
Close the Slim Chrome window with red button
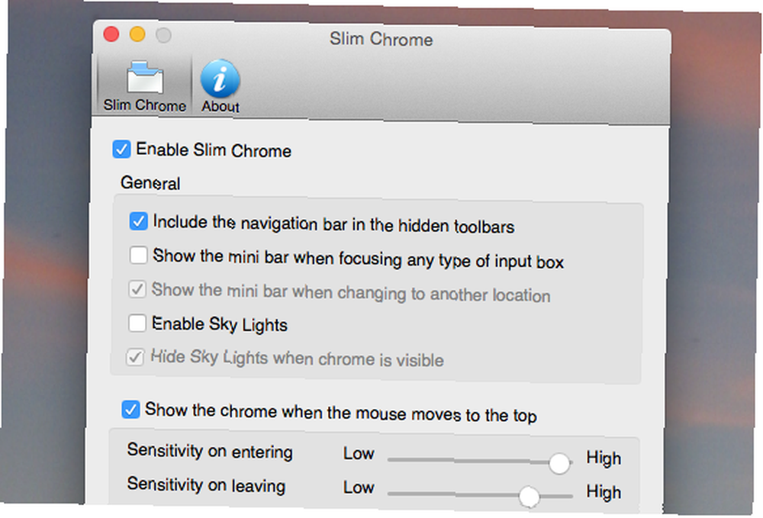point(111,34)
